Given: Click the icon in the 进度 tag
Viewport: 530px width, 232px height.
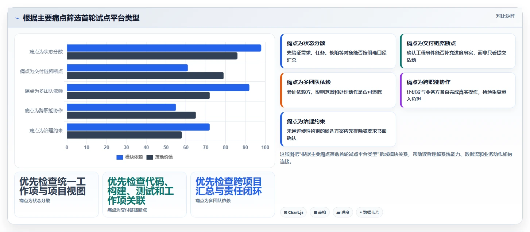Looking at the screenshot, I should click(x=338, y=212).
